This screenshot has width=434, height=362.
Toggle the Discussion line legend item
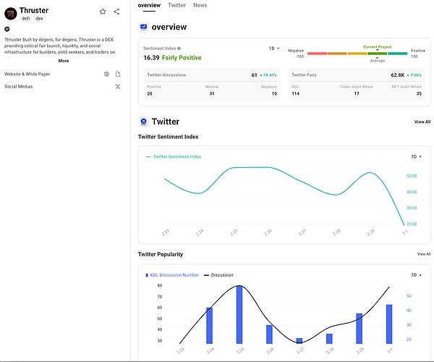[x=218, y=275]
